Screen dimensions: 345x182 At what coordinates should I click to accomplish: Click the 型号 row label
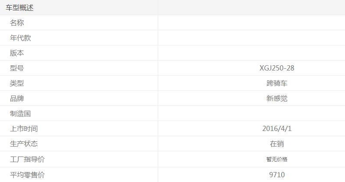[17, 68]
